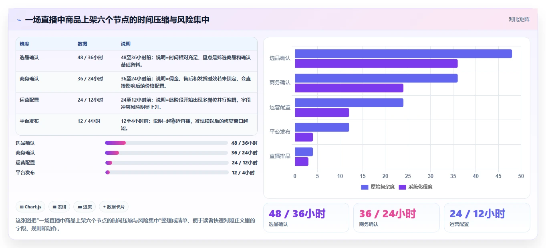The height and width of the screenshot is (248, 546).
Task: Click the 12 / 4小时 value beside progress bar
Action: pos(243,173)
